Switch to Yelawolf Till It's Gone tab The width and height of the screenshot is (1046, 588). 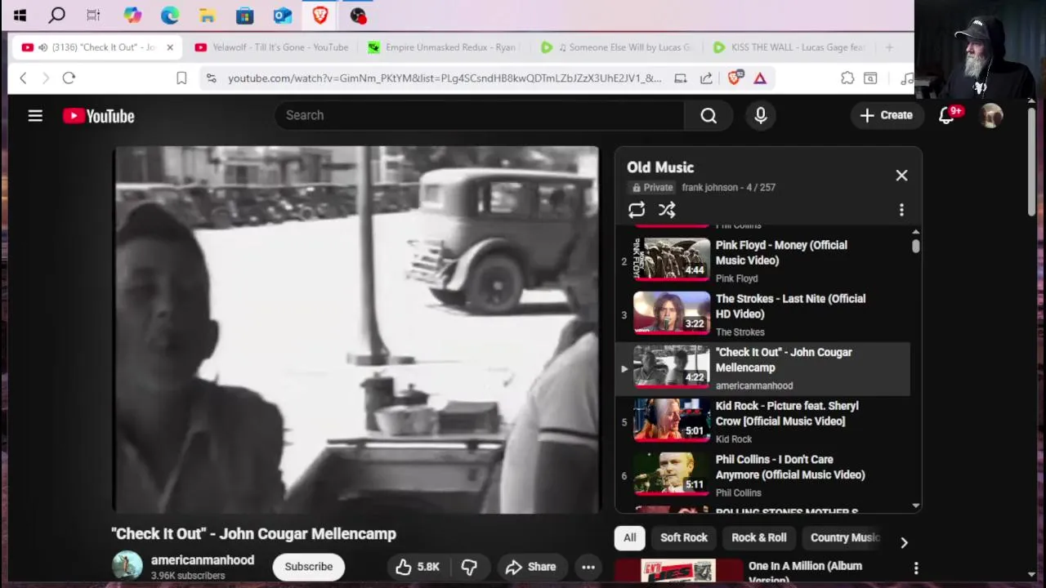click(x=272, y=47)
